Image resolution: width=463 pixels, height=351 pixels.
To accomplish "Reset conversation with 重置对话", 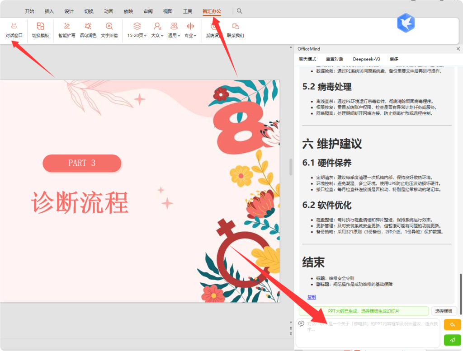I will coord(334,59).
